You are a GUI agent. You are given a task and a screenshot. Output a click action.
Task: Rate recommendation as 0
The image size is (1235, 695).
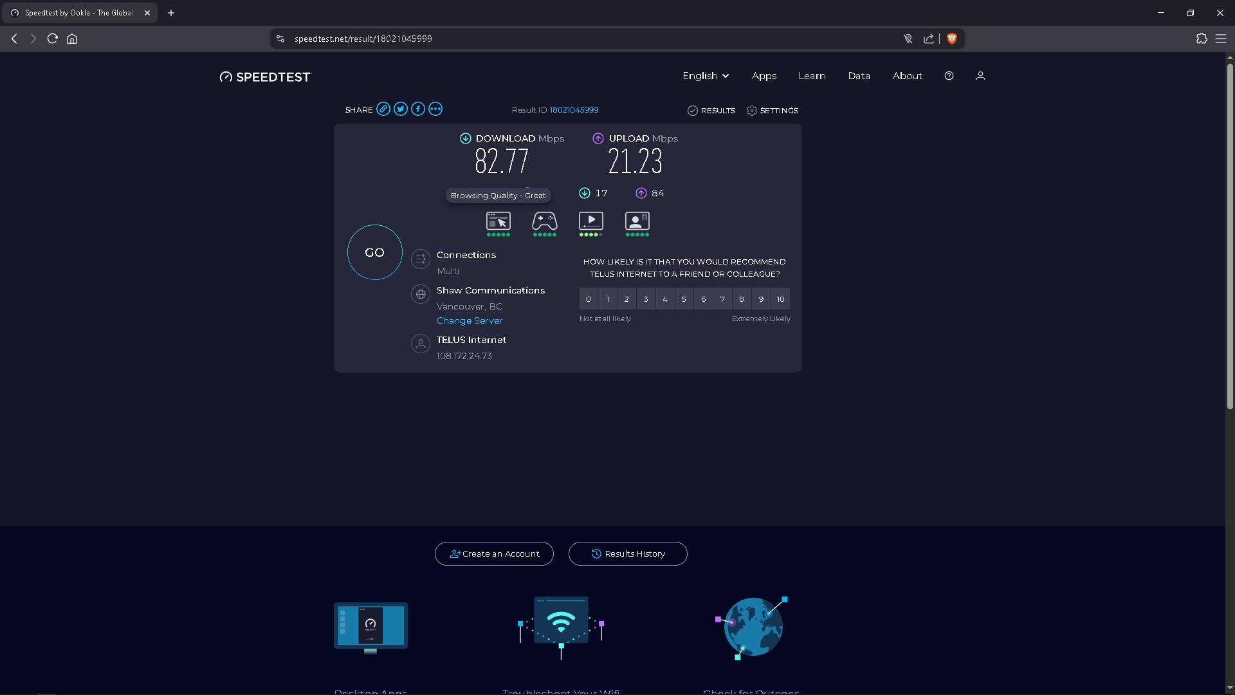click(589, 299)
